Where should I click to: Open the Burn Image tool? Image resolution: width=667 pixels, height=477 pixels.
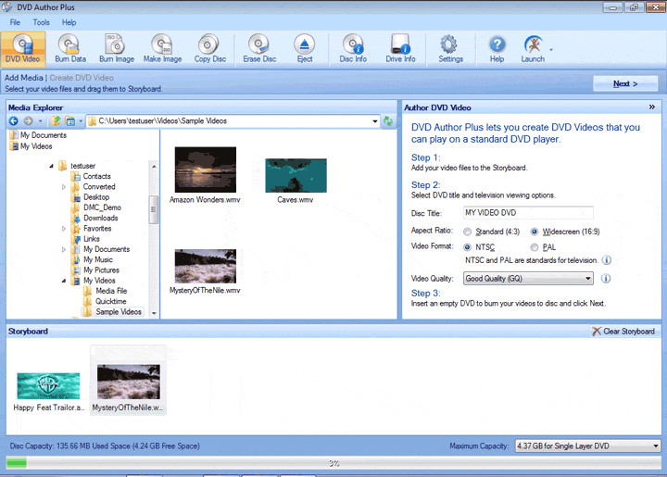pyautogui.click(x=117, y=48)
